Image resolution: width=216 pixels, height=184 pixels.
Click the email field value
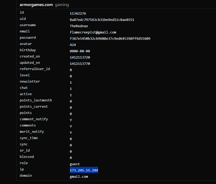coord(93,32)
